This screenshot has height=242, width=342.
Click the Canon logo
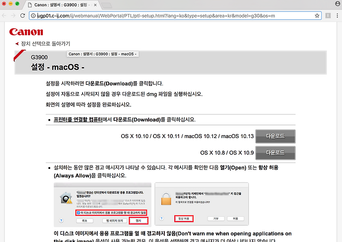coord(26,32)
